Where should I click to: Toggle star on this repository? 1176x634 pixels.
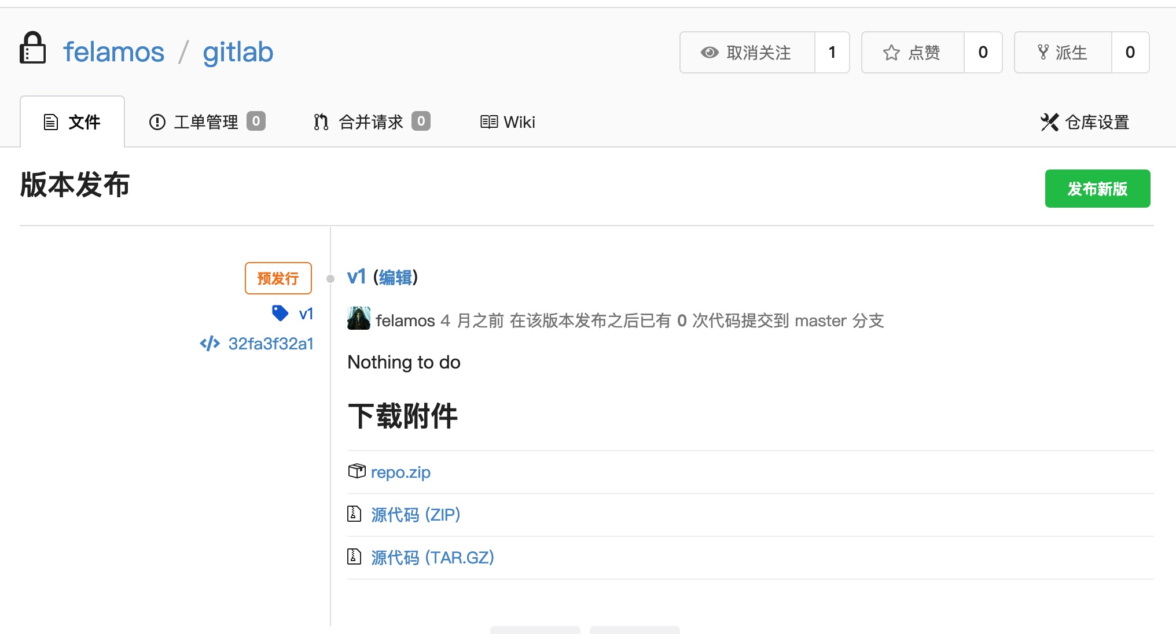click(912, 53)
